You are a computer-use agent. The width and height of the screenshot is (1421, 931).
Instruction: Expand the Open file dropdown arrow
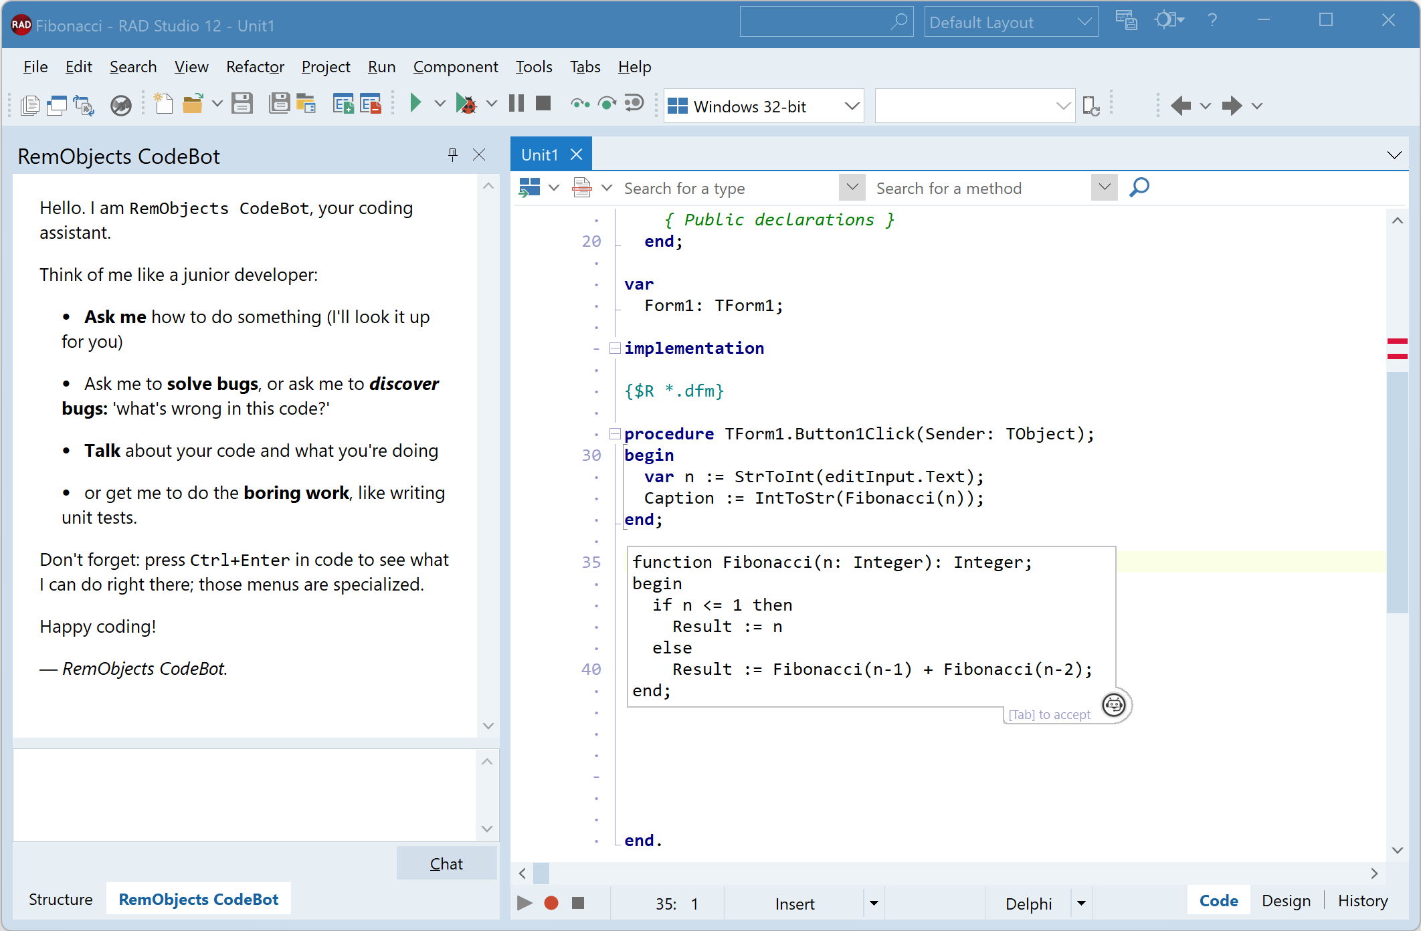click(217, 104)
